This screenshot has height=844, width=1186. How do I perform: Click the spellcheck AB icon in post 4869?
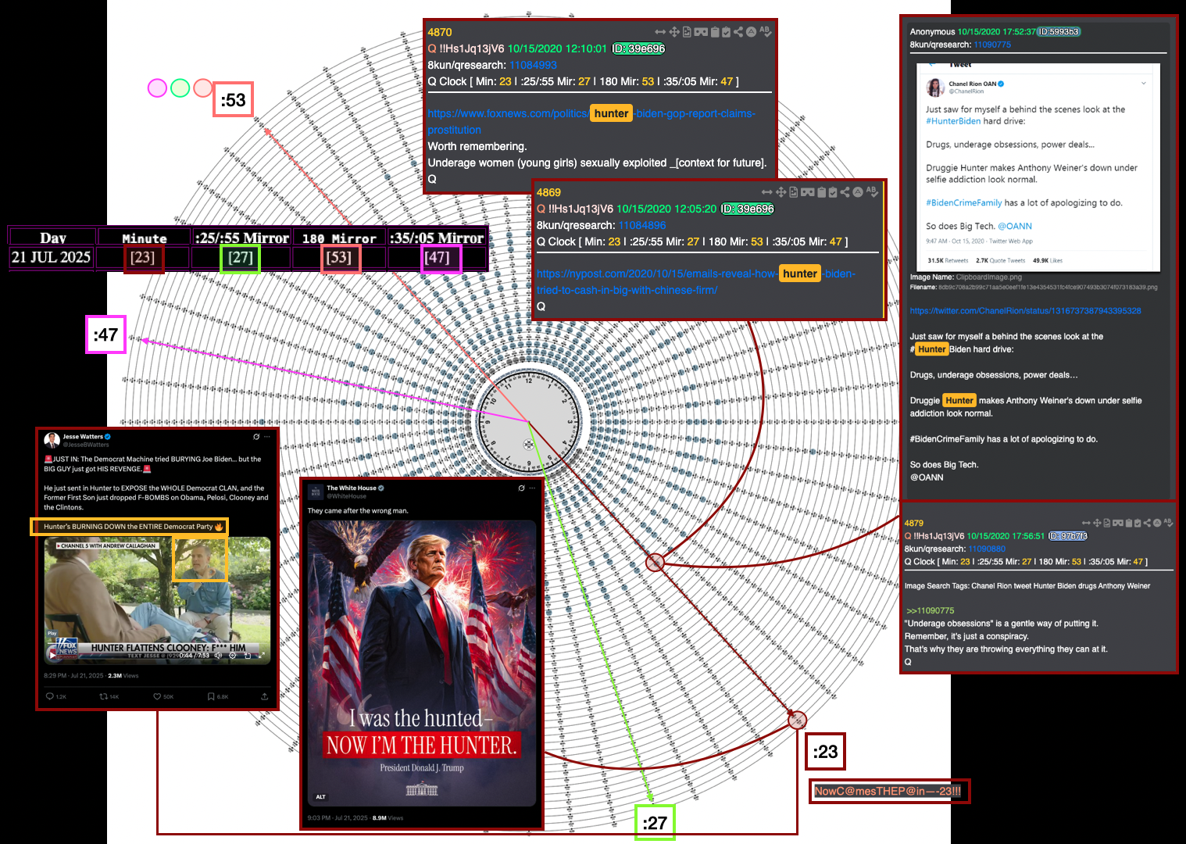871,192
